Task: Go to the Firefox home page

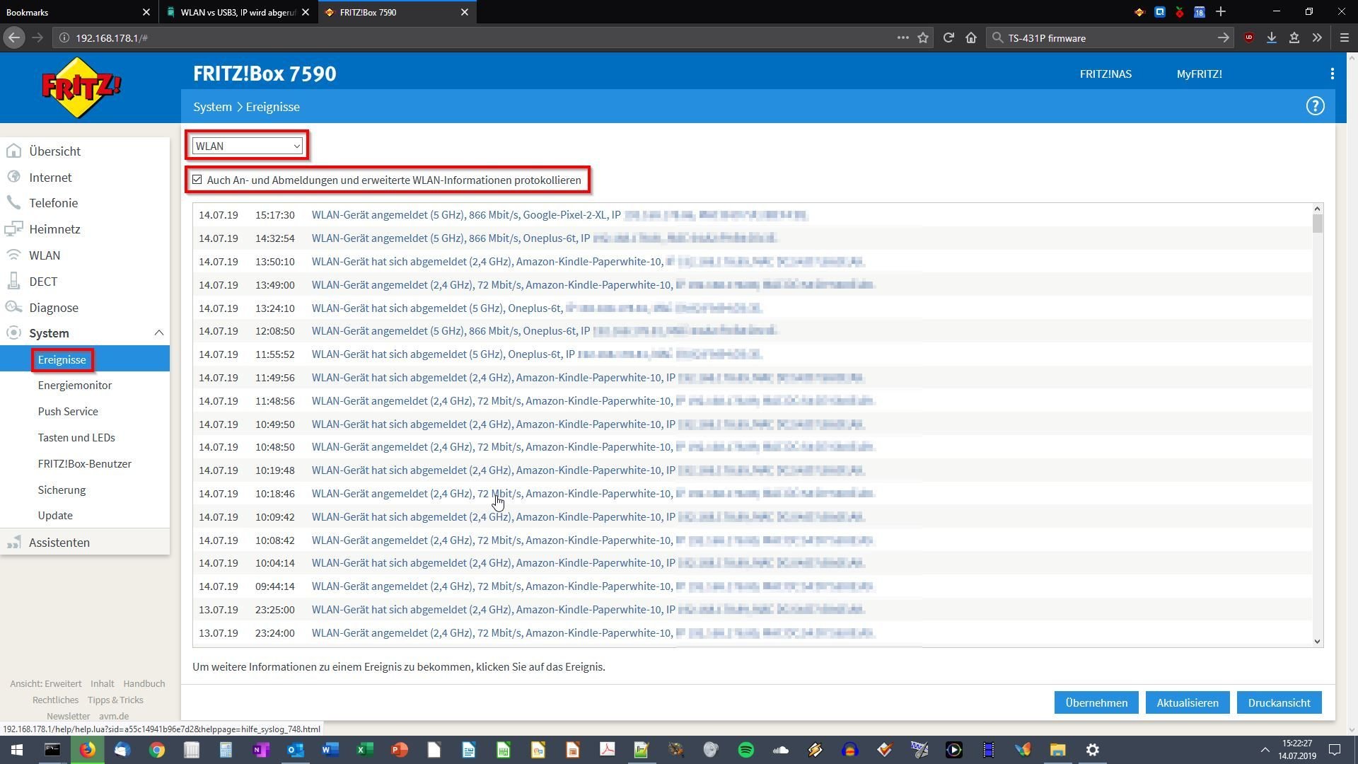Action: 971,38
